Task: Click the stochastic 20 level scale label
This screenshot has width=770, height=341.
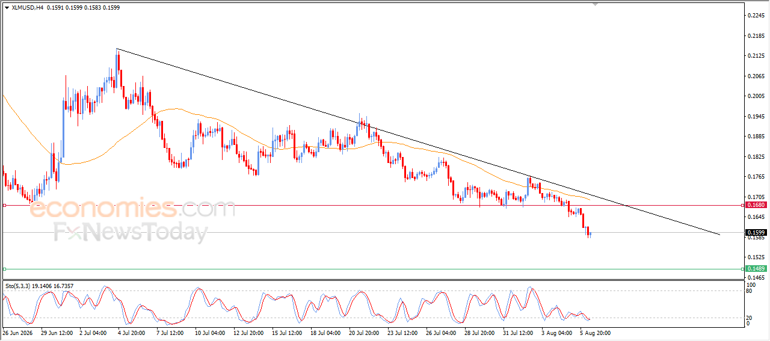Action: [749, 317]
